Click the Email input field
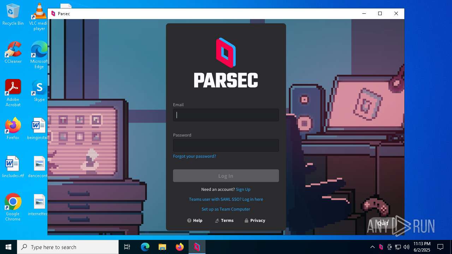The width and height of the screenshot is (452, 254). pos(226,115)
